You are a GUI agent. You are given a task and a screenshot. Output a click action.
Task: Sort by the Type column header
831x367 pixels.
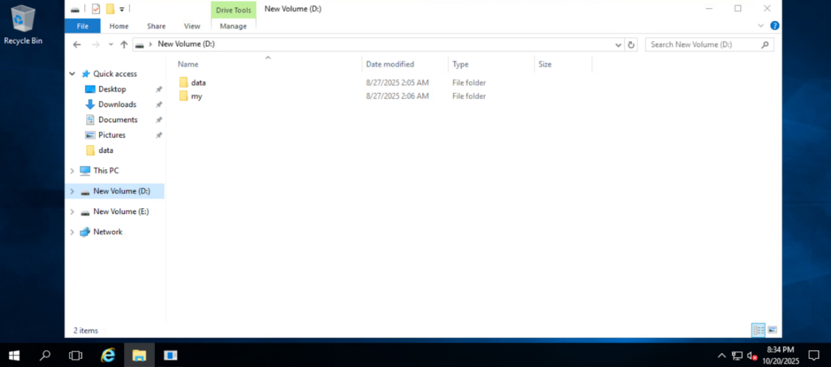(460, 64)
